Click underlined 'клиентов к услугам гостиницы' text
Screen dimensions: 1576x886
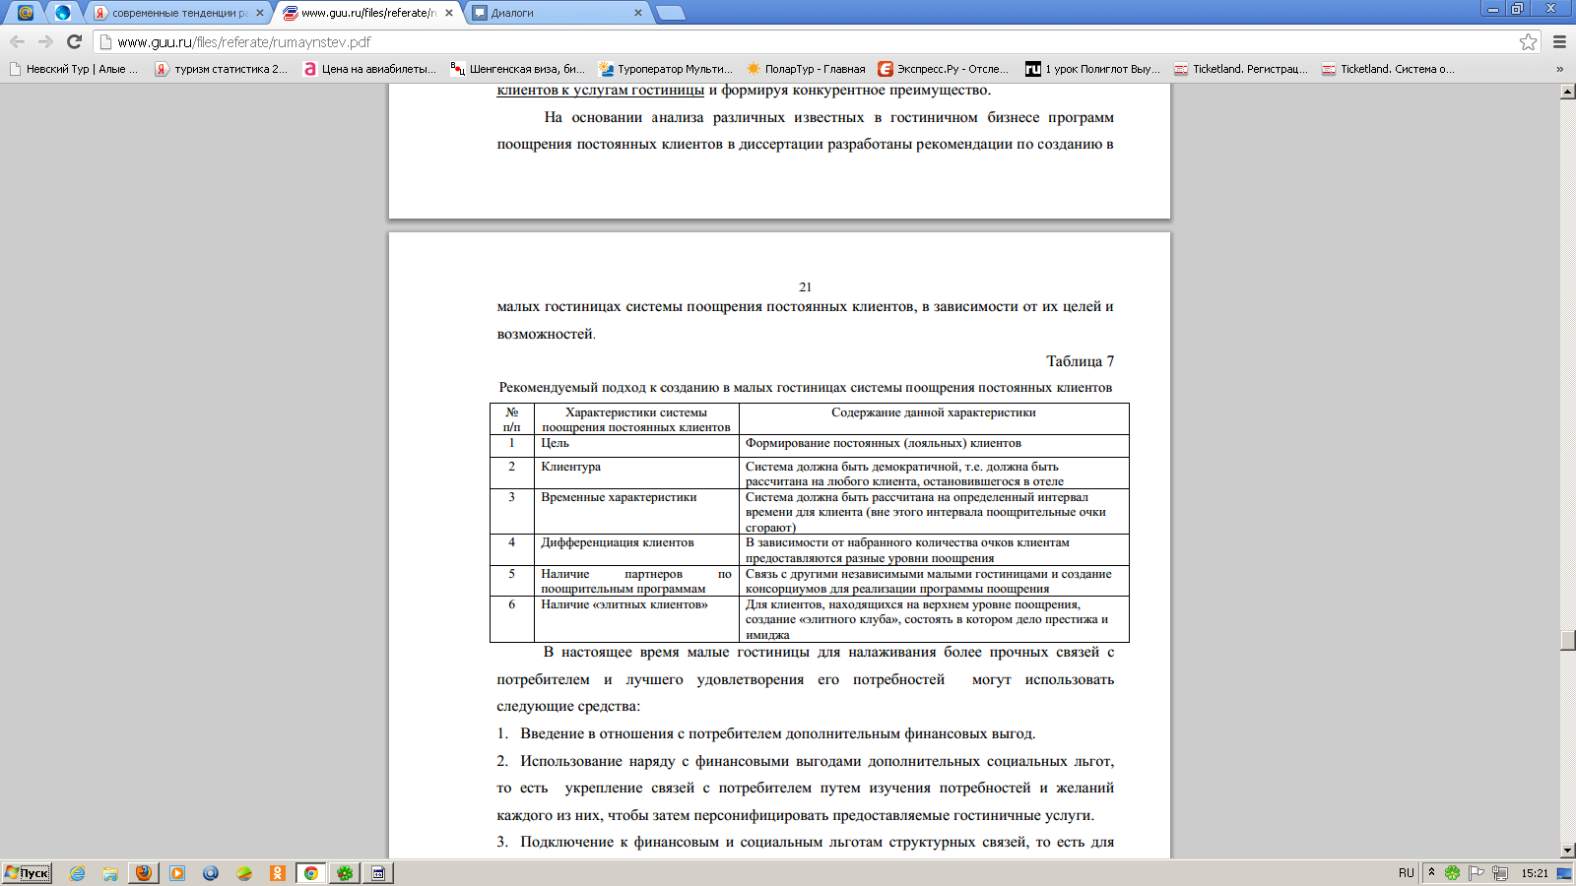(600, 90)
